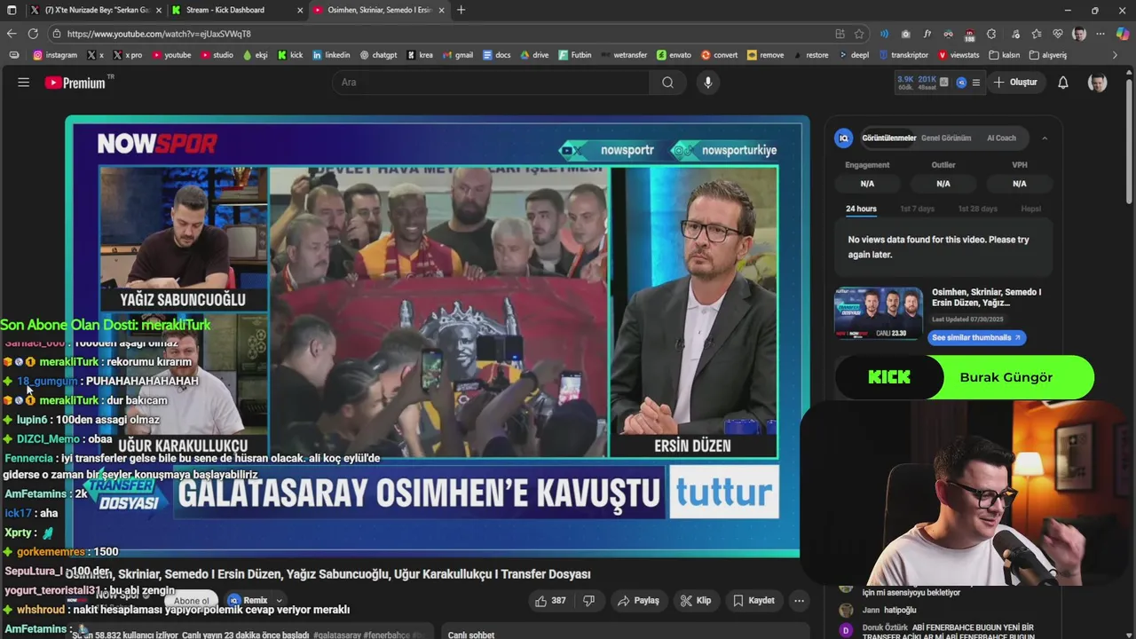
Task: Click the Abone ol subscribe button
Action: 191,601
